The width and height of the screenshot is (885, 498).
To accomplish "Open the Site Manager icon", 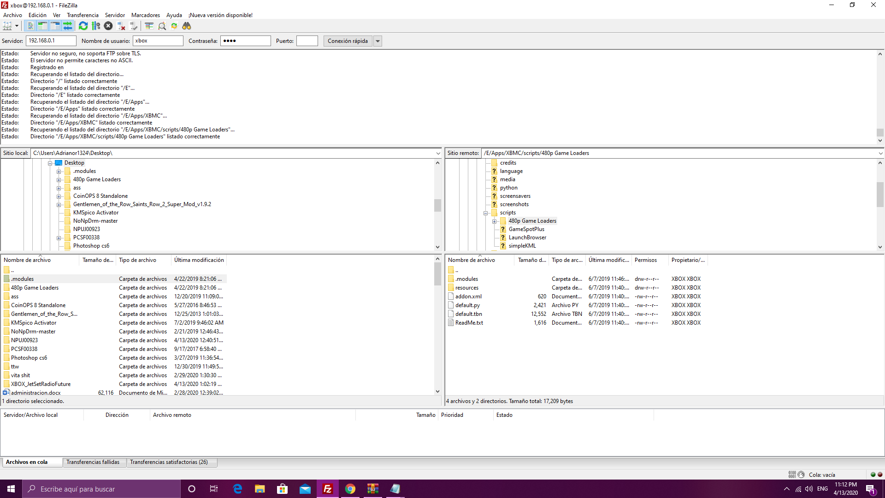I will (x=7, y=26).
